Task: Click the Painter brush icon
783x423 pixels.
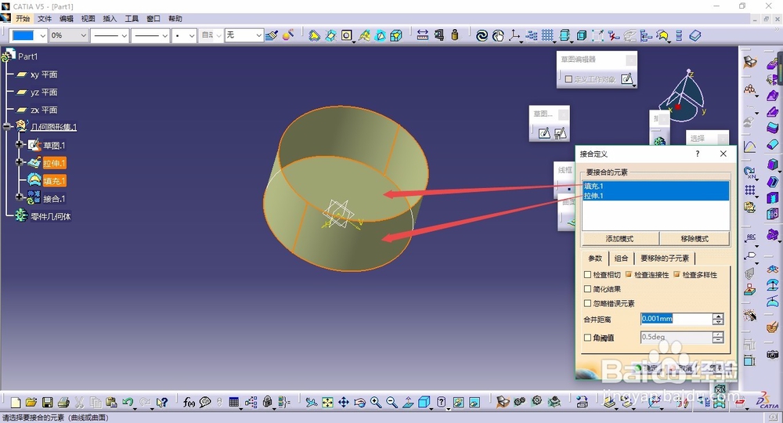Action: pos(272,35)
